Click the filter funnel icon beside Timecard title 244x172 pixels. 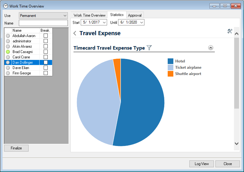click(x=149, y=48)
